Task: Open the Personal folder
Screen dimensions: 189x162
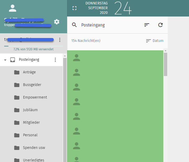Action: click(x=30, y=135)
